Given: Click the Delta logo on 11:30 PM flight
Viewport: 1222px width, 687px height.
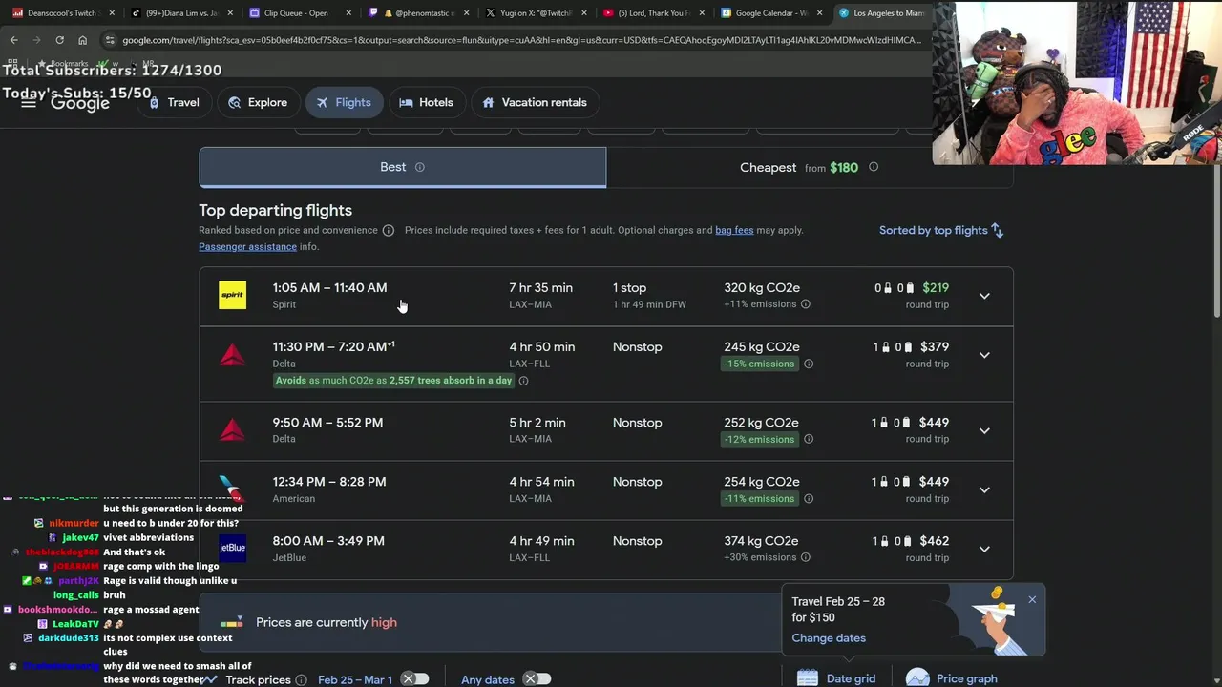Looking at the screenshot, I should (x=232, y=355).
